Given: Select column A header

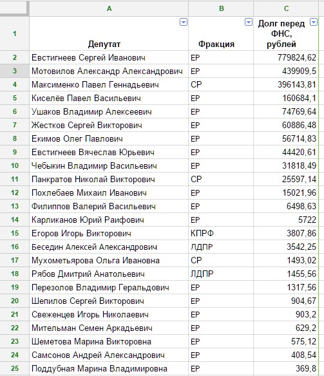Looking at the screenshot, I should pyautogui.click(x=109, y=8).
